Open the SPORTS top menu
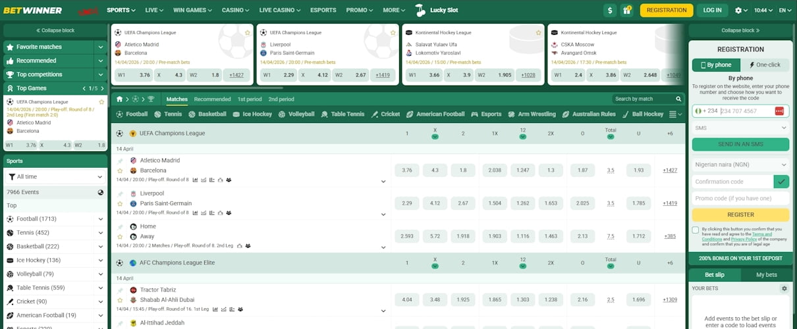 (121, 10)
